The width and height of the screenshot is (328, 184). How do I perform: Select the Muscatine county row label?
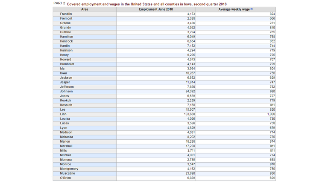pyautogui.click(x=67, y=173)
